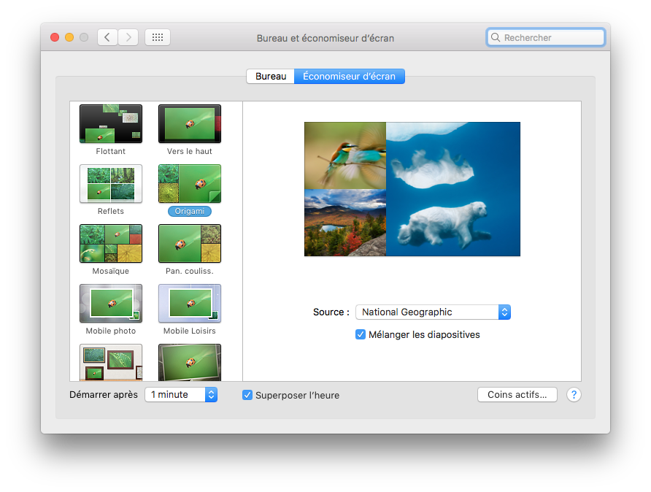651x492 pixels.
Task: Click the Coins actifs... button
Action: (517, 394)
